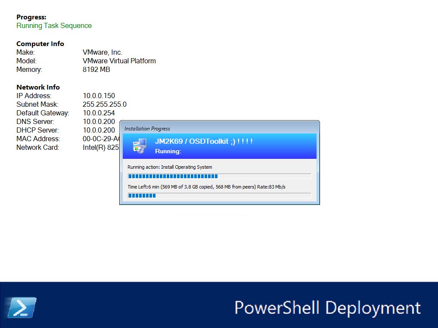Click the PowerShell logo icon
The image size is (438, 328).
tap(22, 308)
